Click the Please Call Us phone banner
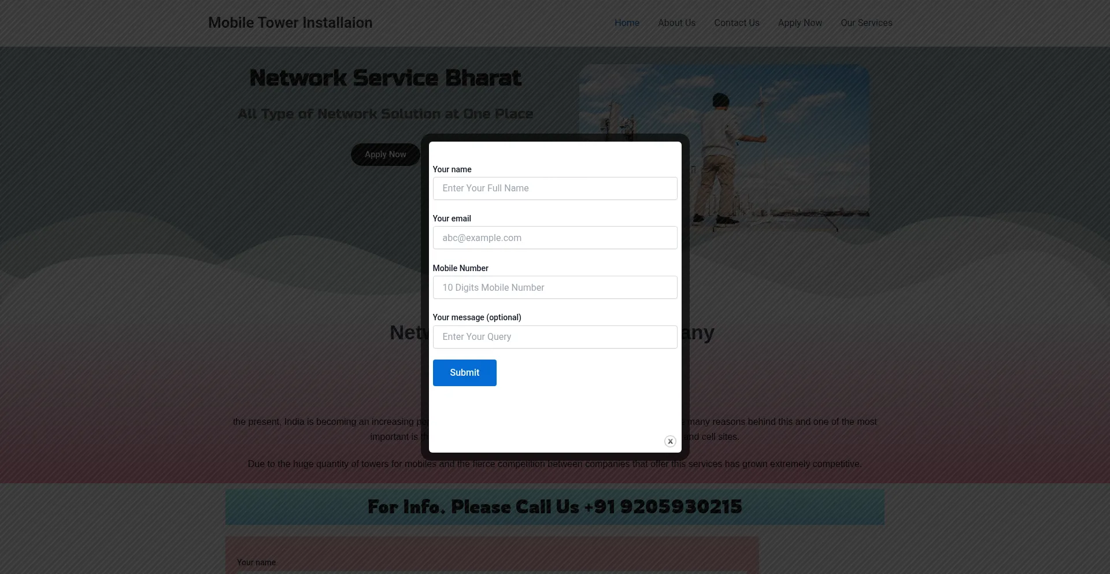Screen dimensions: 1110x574 (x=554, y=507)
